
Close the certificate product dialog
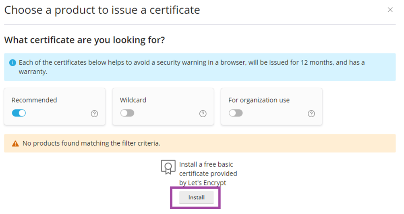[390, 10]
